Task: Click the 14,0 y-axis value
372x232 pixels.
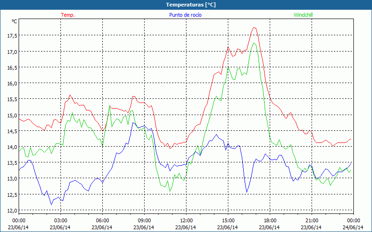Action: point(12,147)
